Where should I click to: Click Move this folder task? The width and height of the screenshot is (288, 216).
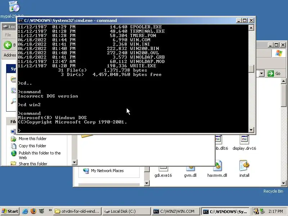click(32, 139)
